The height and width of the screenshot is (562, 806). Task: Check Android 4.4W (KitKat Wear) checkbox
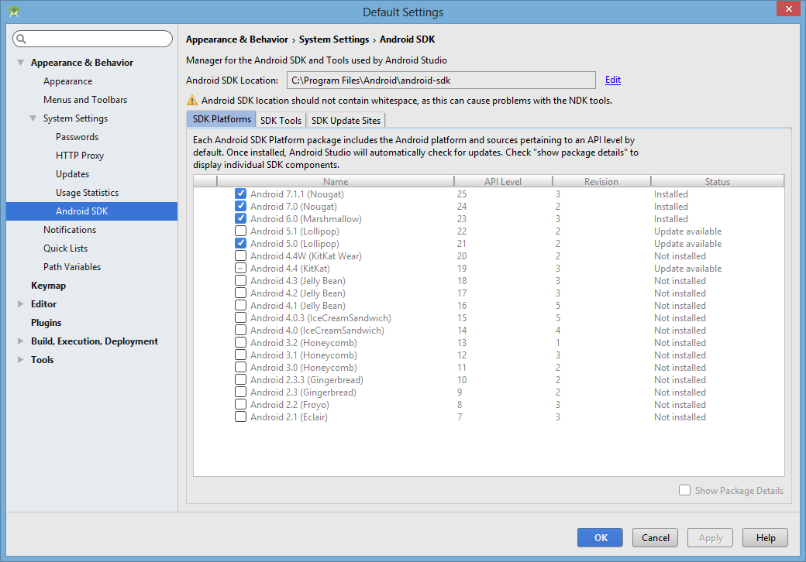240,255
